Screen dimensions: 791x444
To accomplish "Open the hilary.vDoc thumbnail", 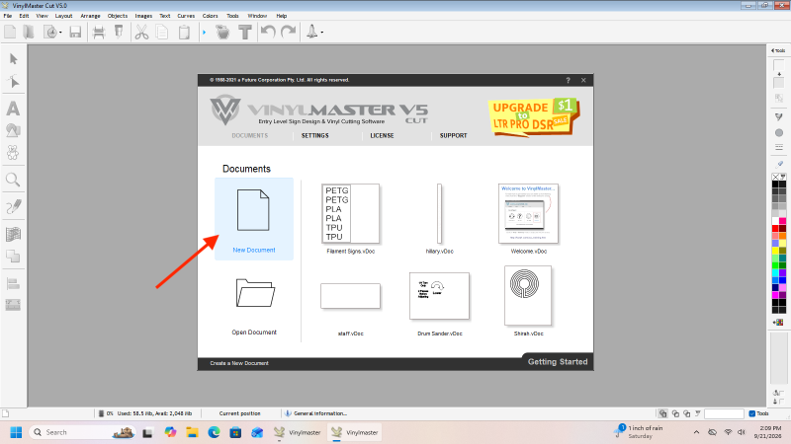I will coord(439,213).
